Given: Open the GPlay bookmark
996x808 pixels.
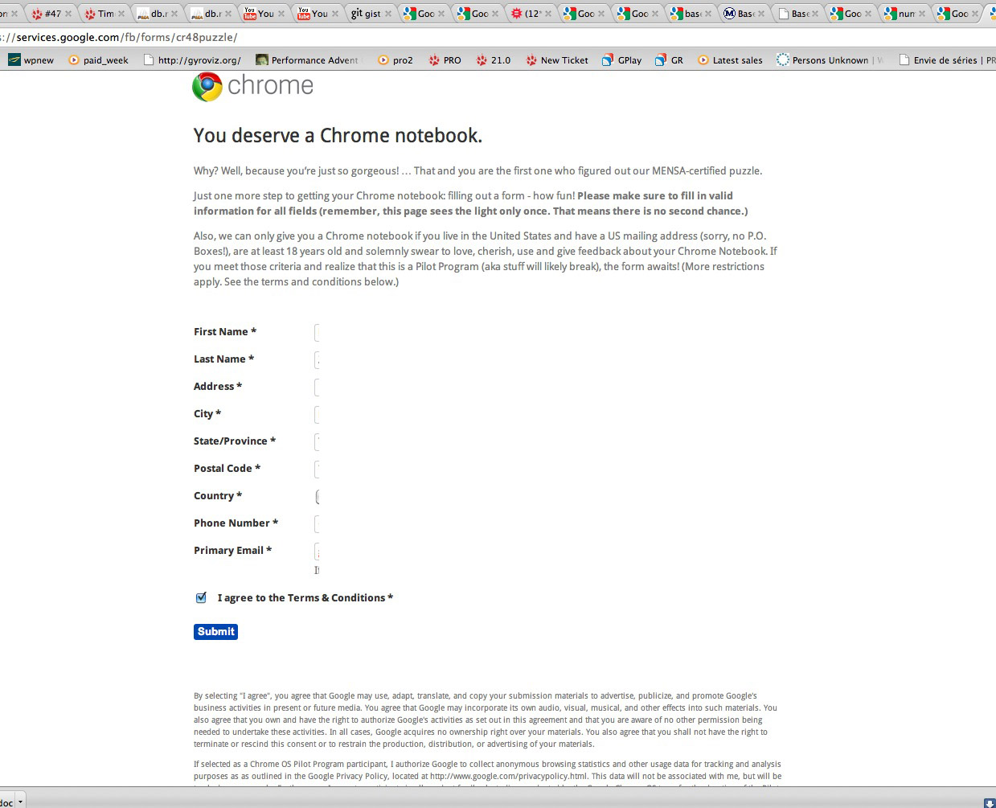Looking at the screenshot, I should [621, 60].
